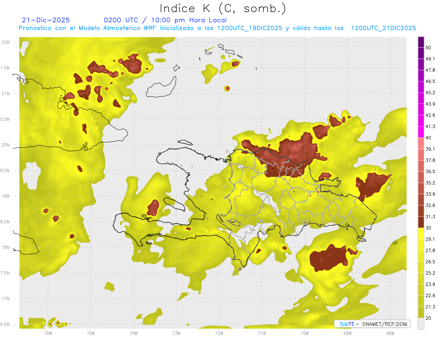The width and height of the screenshot is (438, 338).
Task: Pick the bright yellow colorbar segment between 29.1 and 30
Action: 421,234
